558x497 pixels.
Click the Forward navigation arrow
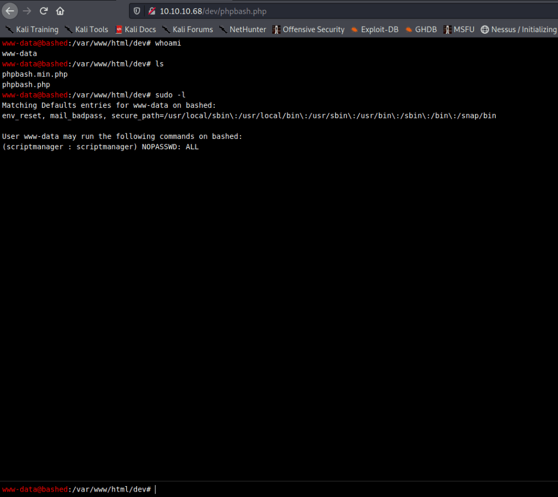27,11
